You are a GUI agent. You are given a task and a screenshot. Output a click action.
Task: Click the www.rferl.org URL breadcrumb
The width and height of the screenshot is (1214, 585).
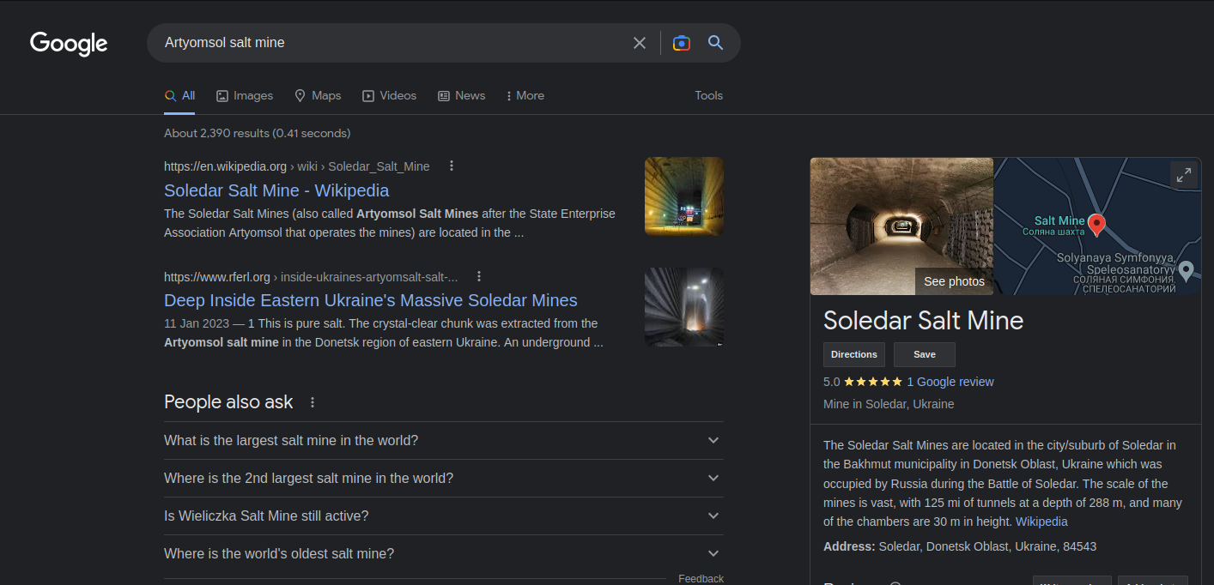point(311,277)
